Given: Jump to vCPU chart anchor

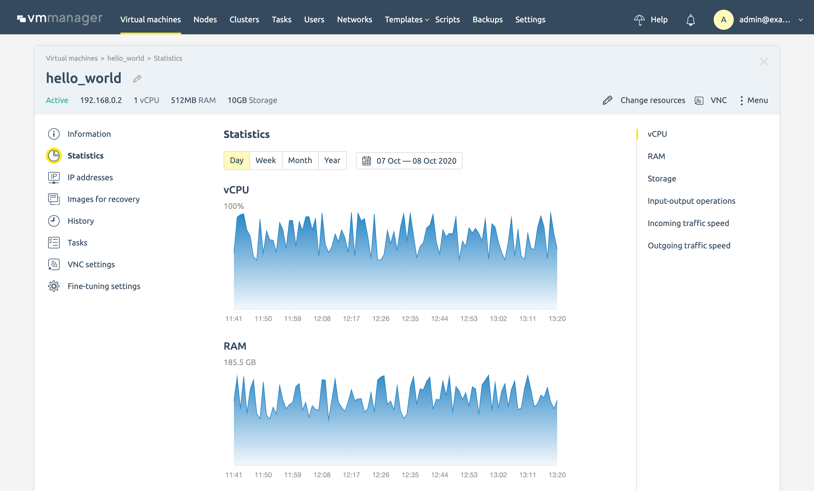Looking at the screenshot, I should coord(657,134).
